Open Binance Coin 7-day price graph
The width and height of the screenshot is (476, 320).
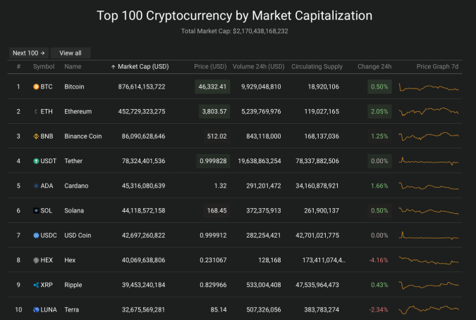coord(429,136)
